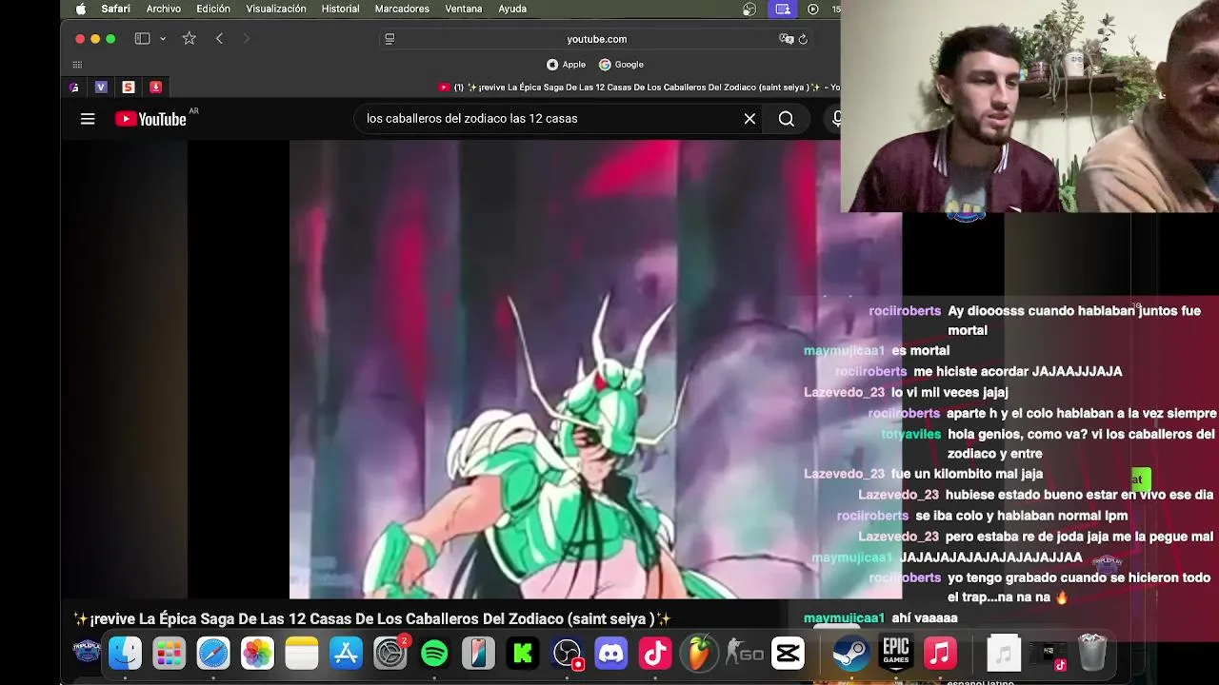Click chat message 'se iba colo y hablaban normal lpm'

click(x=1021, y=516)
